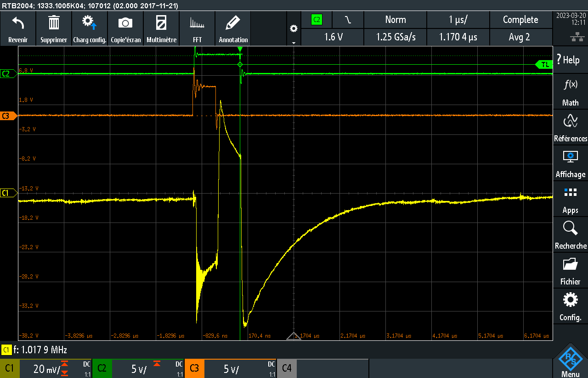
Task: Open the Norm trigger mode selector
Action: pyautogui.click(x=395, y=20)
